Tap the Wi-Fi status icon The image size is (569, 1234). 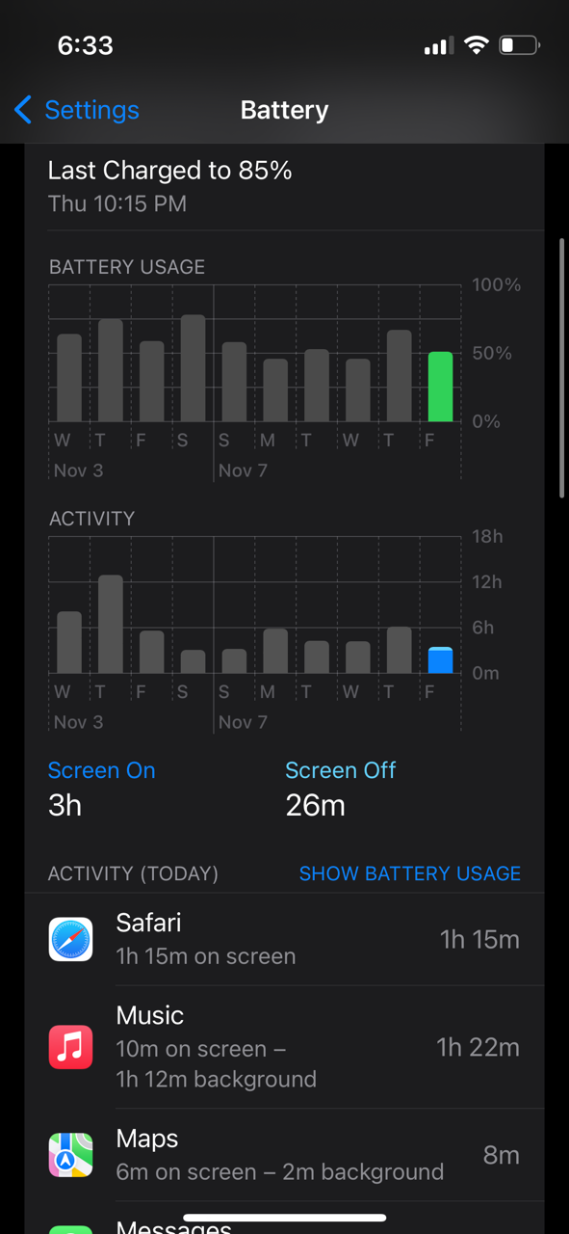pos(476,45)
